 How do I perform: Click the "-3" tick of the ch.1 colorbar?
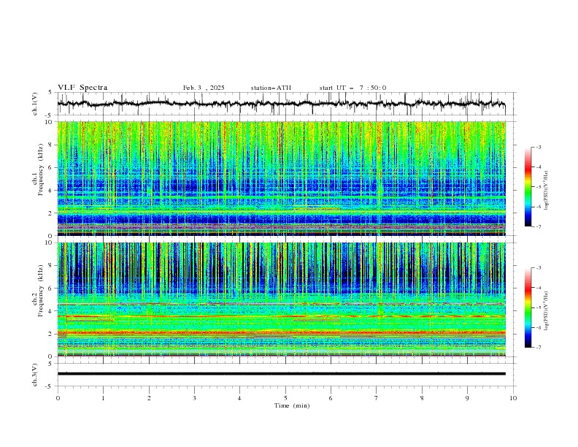click(538, 147)
